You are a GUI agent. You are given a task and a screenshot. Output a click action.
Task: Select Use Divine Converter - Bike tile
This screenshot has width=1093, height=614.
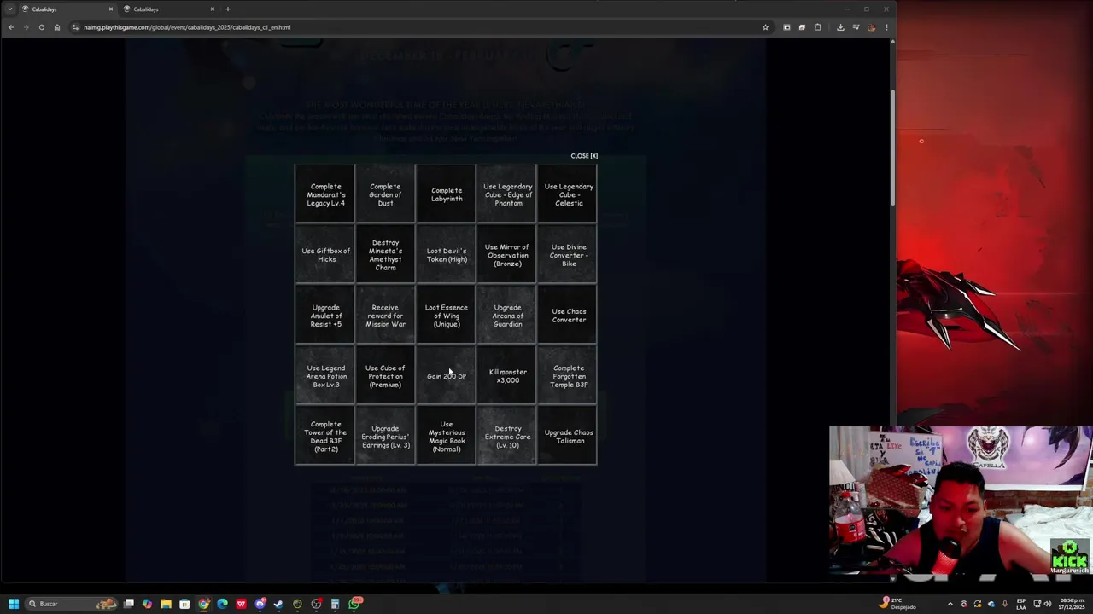click(568, 255)
